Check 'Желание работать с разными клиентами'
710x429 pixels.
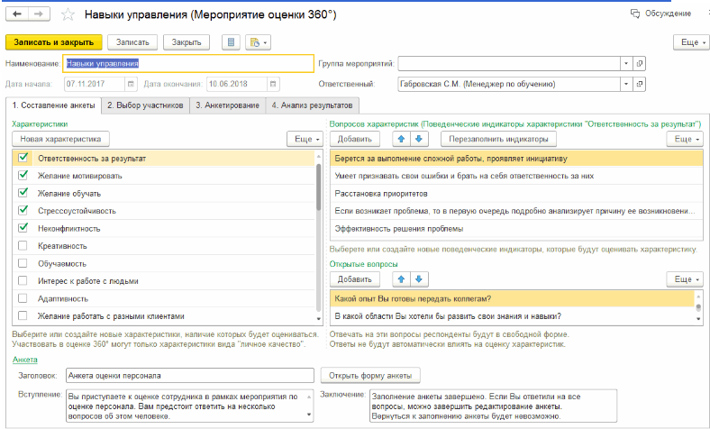23,315
